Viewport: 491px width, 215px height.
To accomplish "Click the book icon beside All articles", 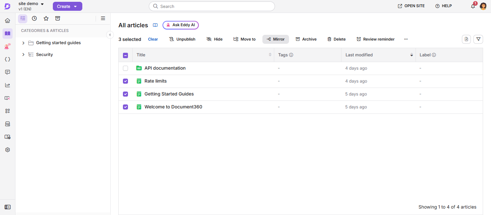I will (x=155, y=25).
